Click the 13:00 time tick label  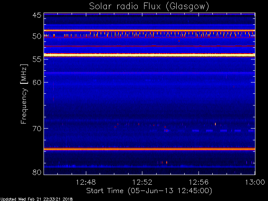click(255, 182)
